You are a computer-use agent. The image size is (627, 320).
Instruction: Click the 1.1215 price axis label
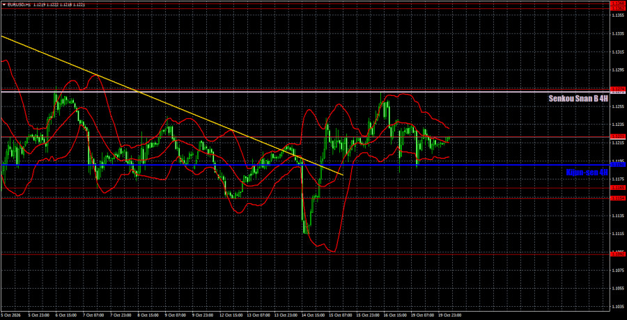click(617, 143)
